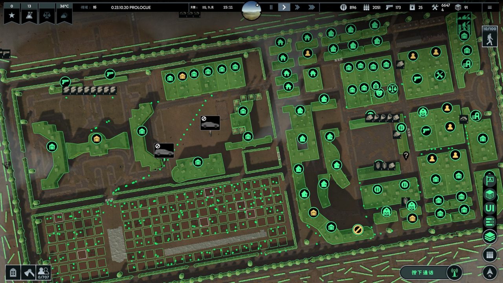Open the star rating badge showing 0
The image size is (503, 283).
point(12,14)
